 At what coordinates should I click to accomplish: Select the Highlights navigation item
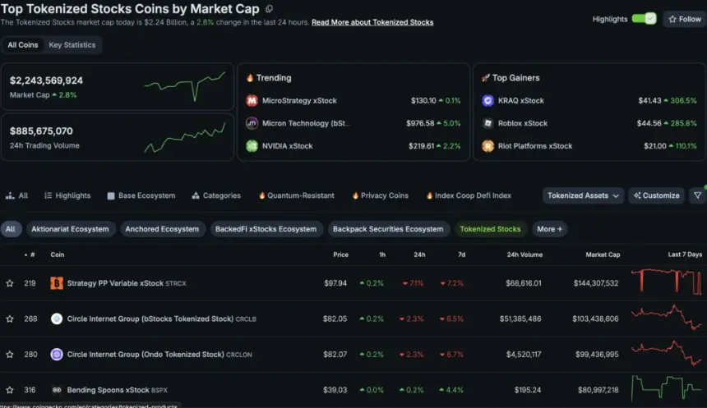(67, 195)
